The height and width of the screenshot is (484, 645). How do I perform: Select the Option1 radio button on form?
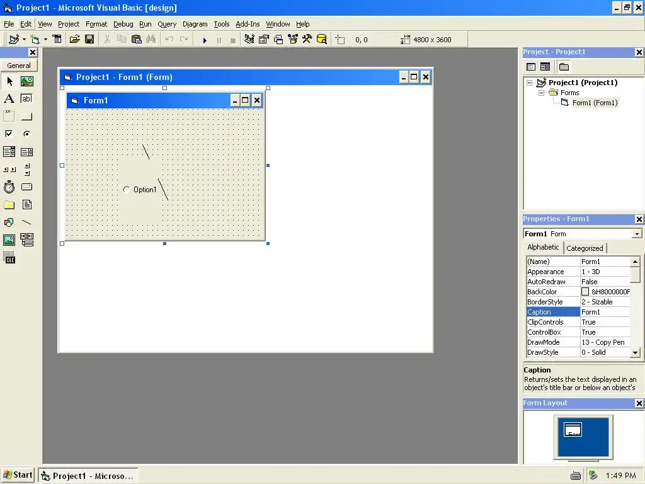(140, 190)
